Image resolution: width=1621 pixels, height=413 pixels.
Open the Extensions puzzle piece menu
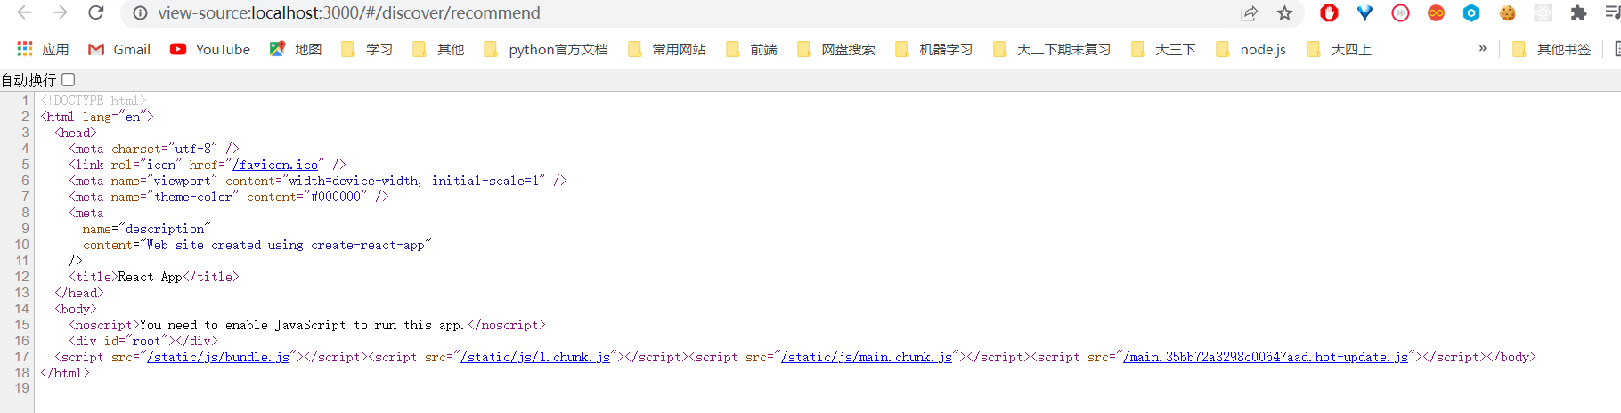[x=1578, y=13]
